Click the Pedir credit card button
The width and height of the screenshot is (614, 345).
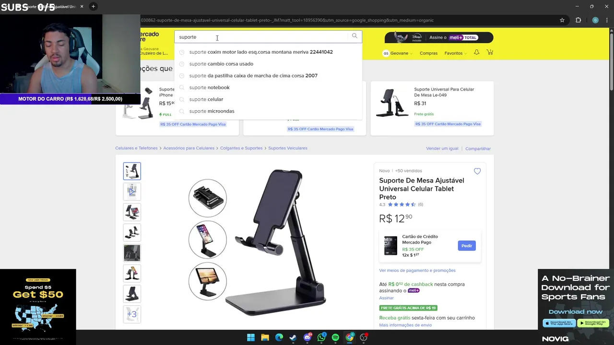tap(467, 246)
